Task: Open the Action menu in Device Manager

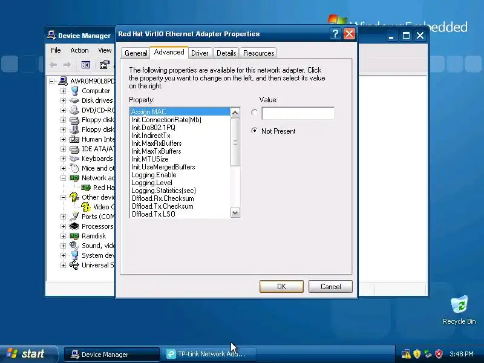Action: pyautogui.click(x=79, y=50)
